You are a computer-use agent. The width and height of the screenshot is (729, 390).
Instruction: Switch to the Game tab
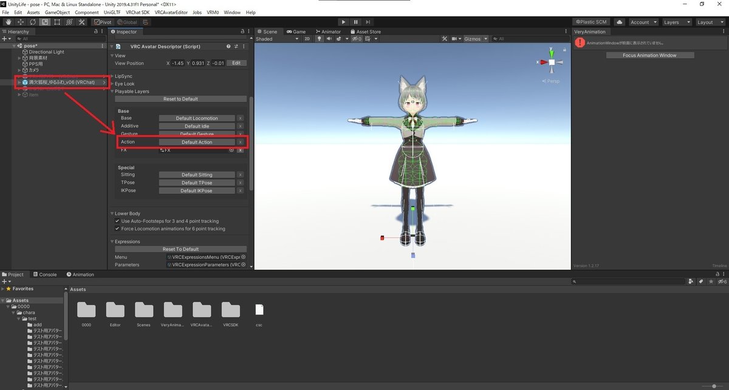pyautogui.click(x=297, y=32)
